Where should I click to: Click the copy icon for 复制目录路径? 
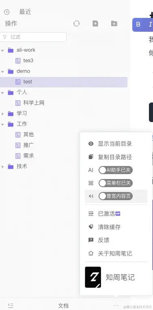click(91, 157)
